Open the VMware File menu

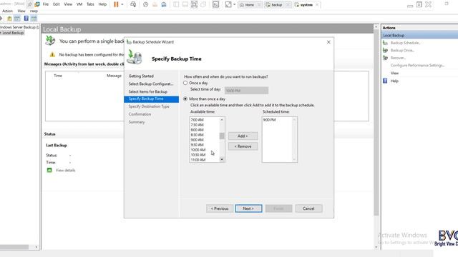(x=46, y=4)
